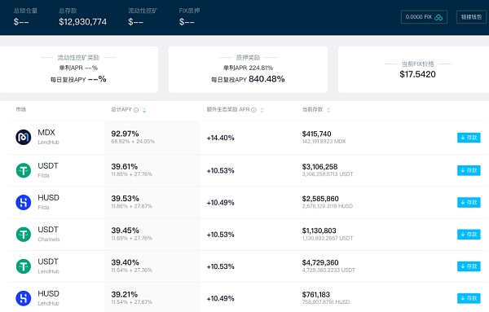Click 存款 for HUSD LendHub row
Image resolution: width=489 pixels, height=312 pixels.
[469, 298]
